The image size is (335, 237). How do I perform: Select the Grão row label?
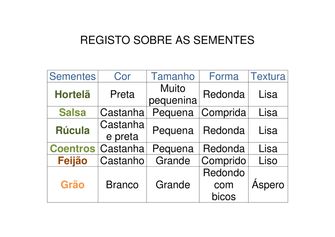pyautogui.click(x=72, y=185)
